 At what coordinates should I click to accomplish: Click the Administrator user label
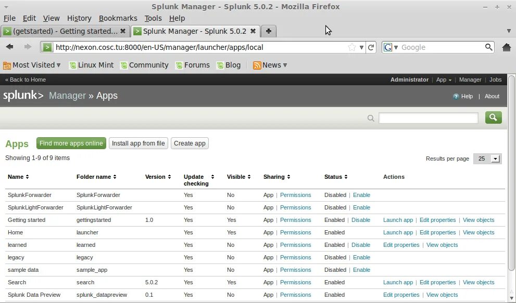pos(409,80)
